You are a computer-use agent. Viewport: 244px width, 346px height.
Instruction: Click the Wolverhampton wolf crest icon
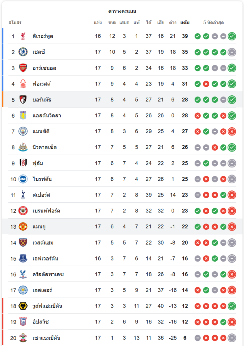[23, 306]
